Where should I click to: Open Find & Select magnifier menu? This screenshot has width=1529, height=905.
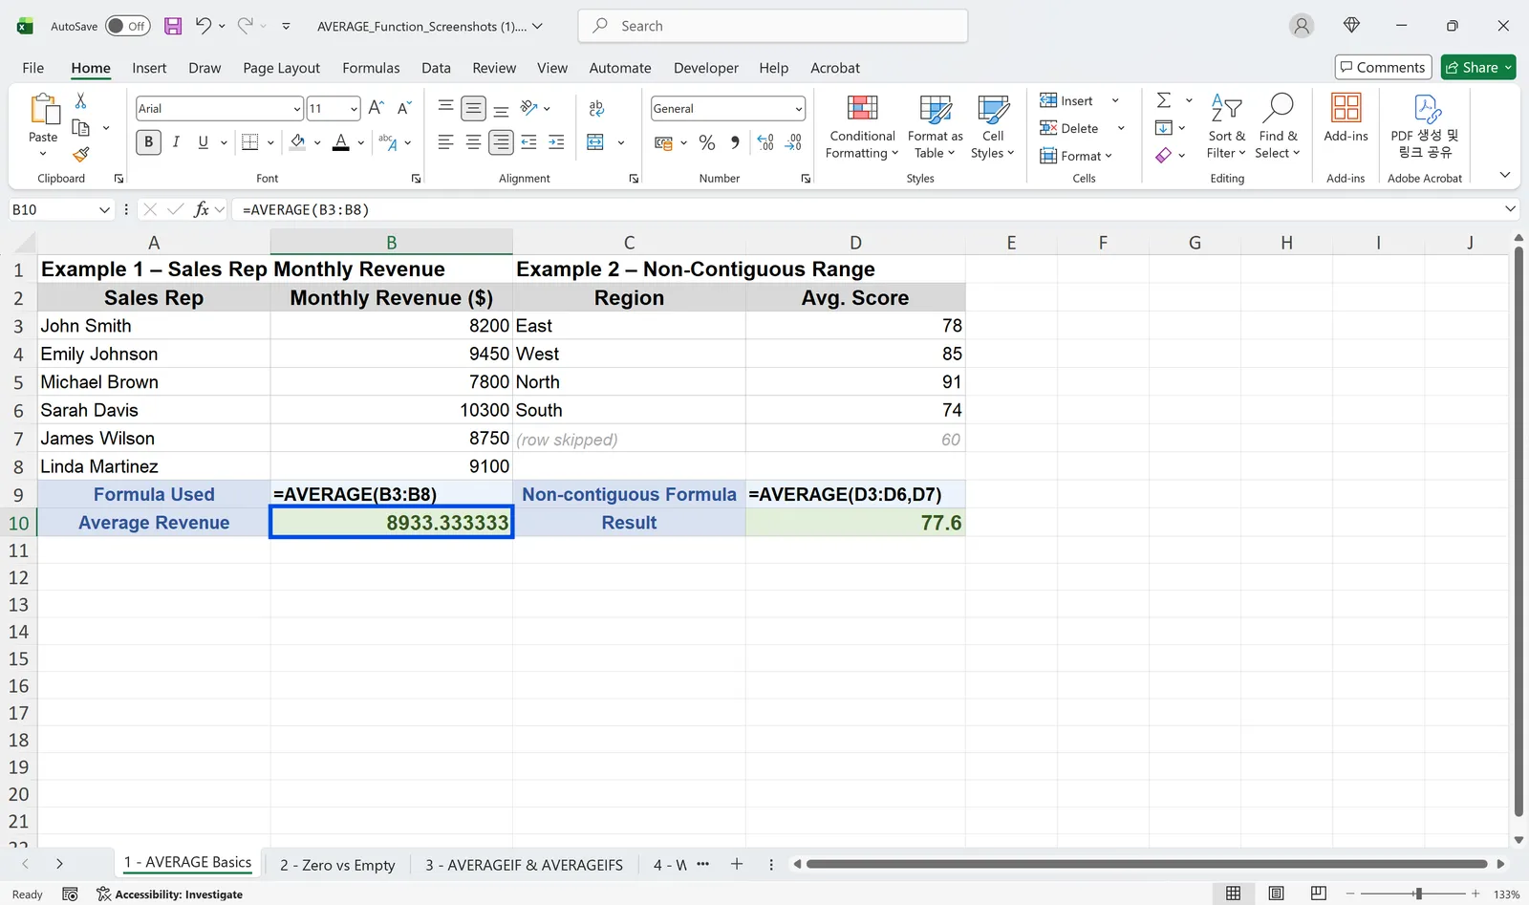(x=1278, y=127)
